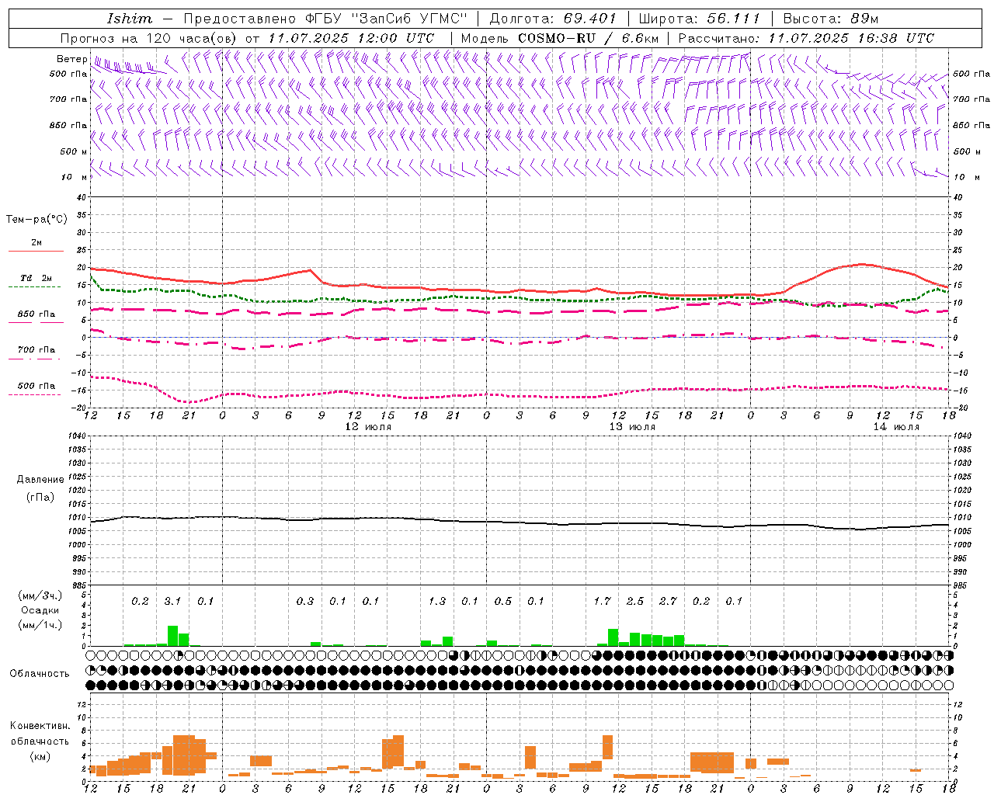The height and width of the screenshot is (795, 994).
Task: Click the black pressure curve
Action: (520, 522)
